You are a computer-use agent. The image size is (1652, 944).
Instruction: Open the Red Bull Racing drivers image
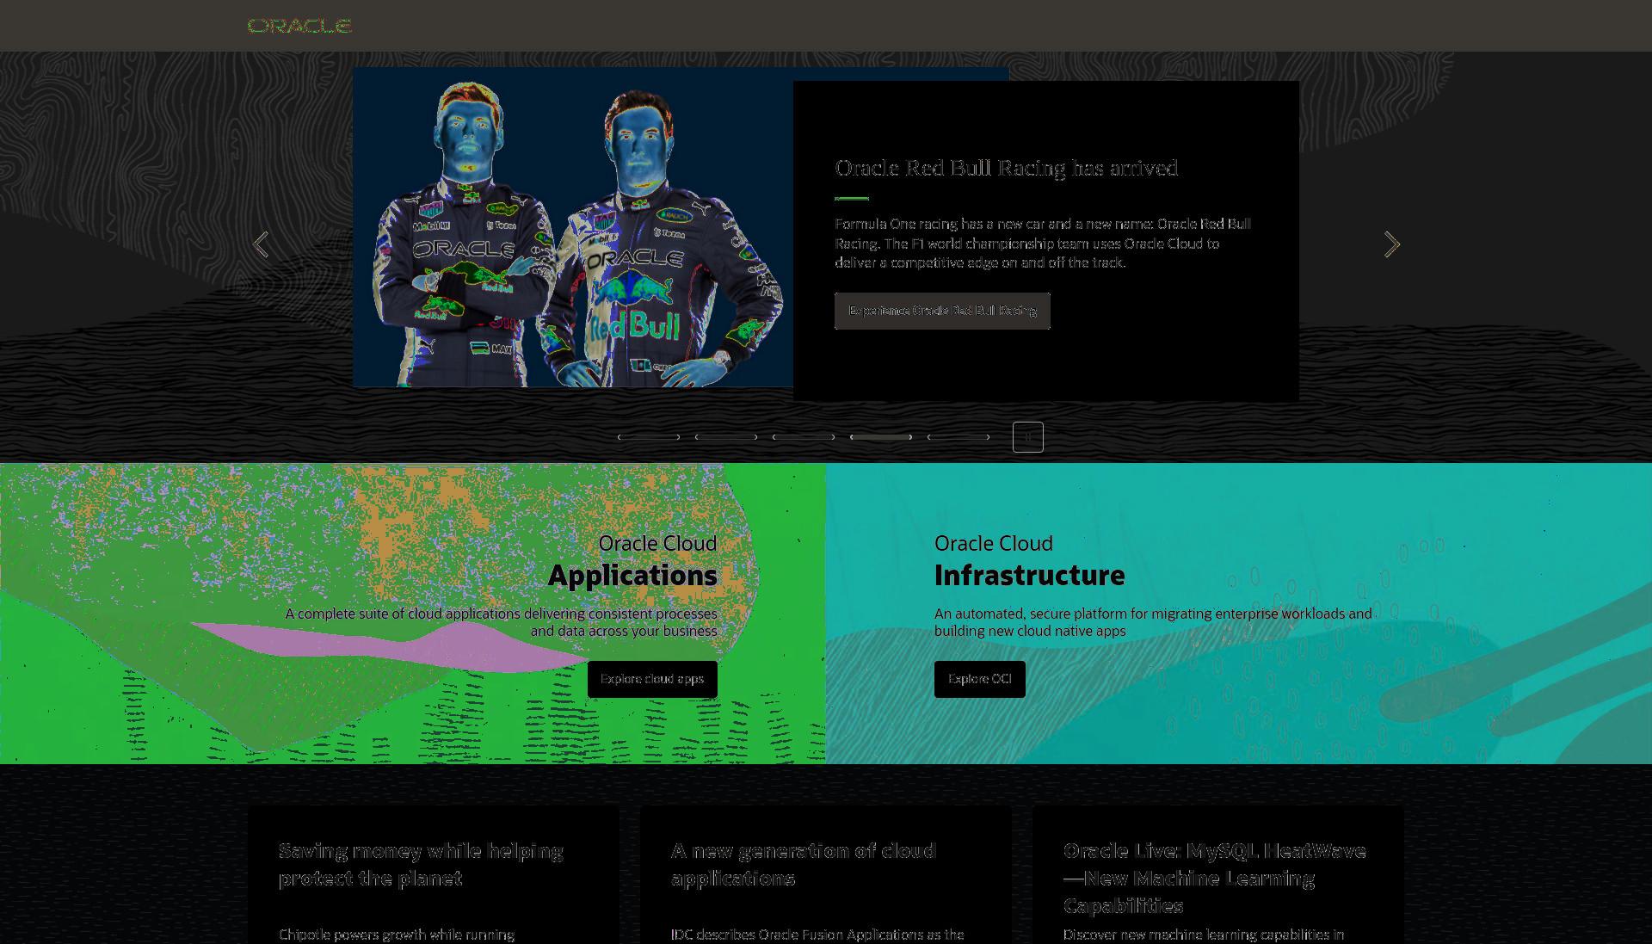click(573, 227)
